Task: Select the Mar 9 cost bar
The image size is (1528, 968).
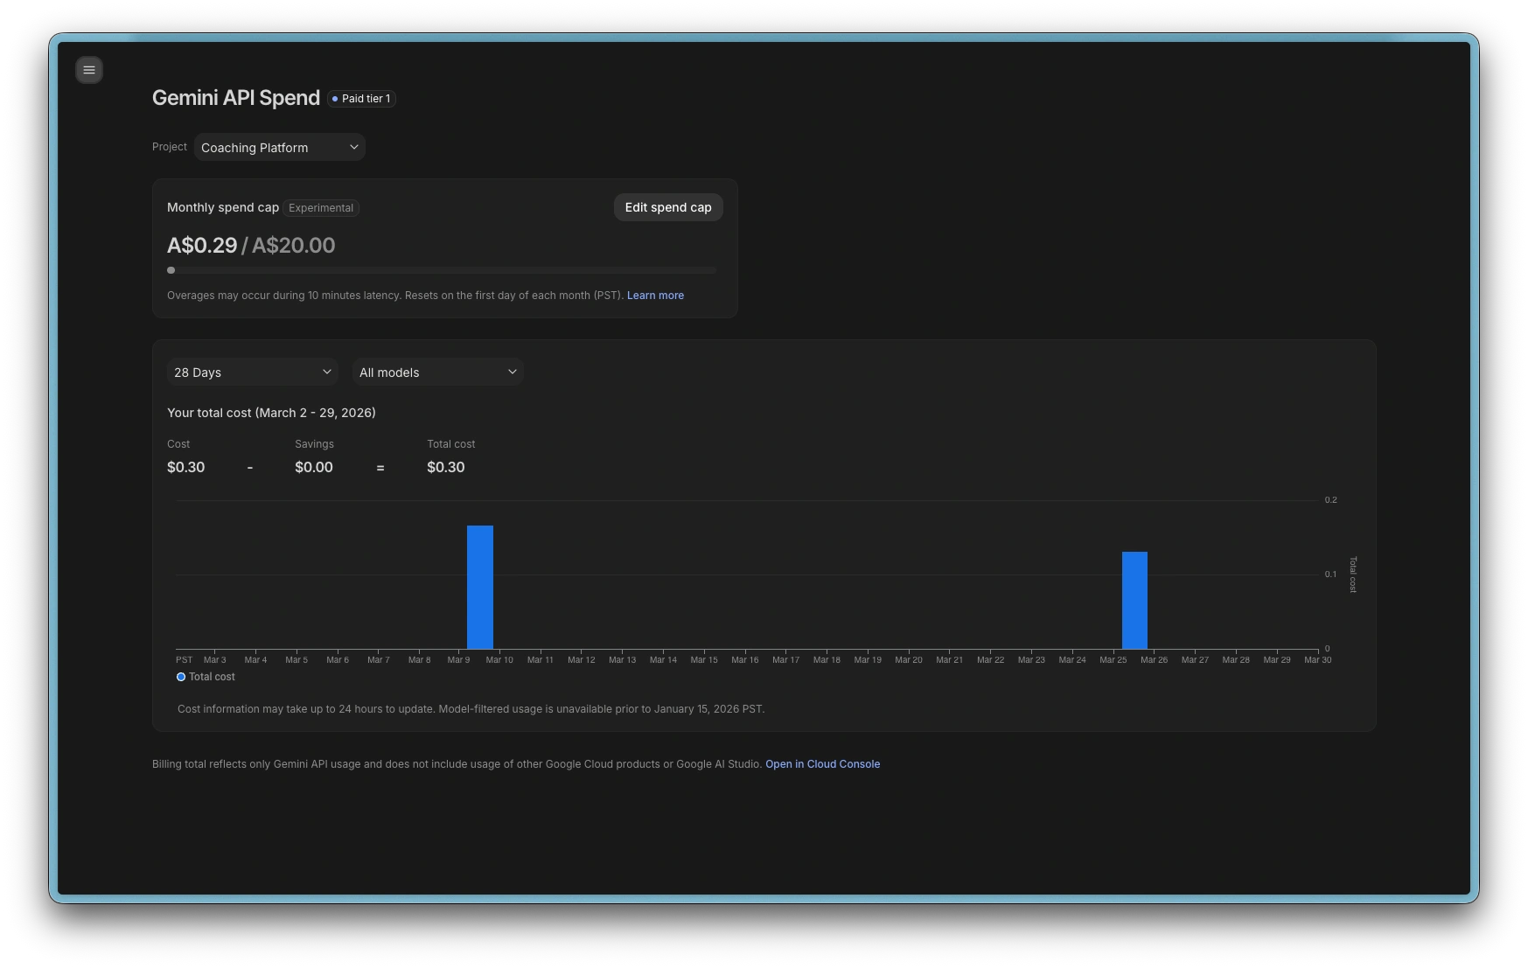Action: [480, 587]
